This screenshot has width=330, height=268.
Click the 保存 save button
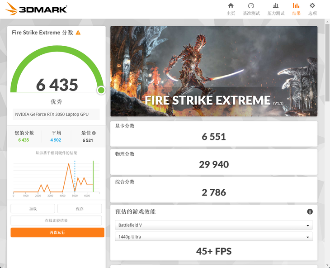(80, 209)
